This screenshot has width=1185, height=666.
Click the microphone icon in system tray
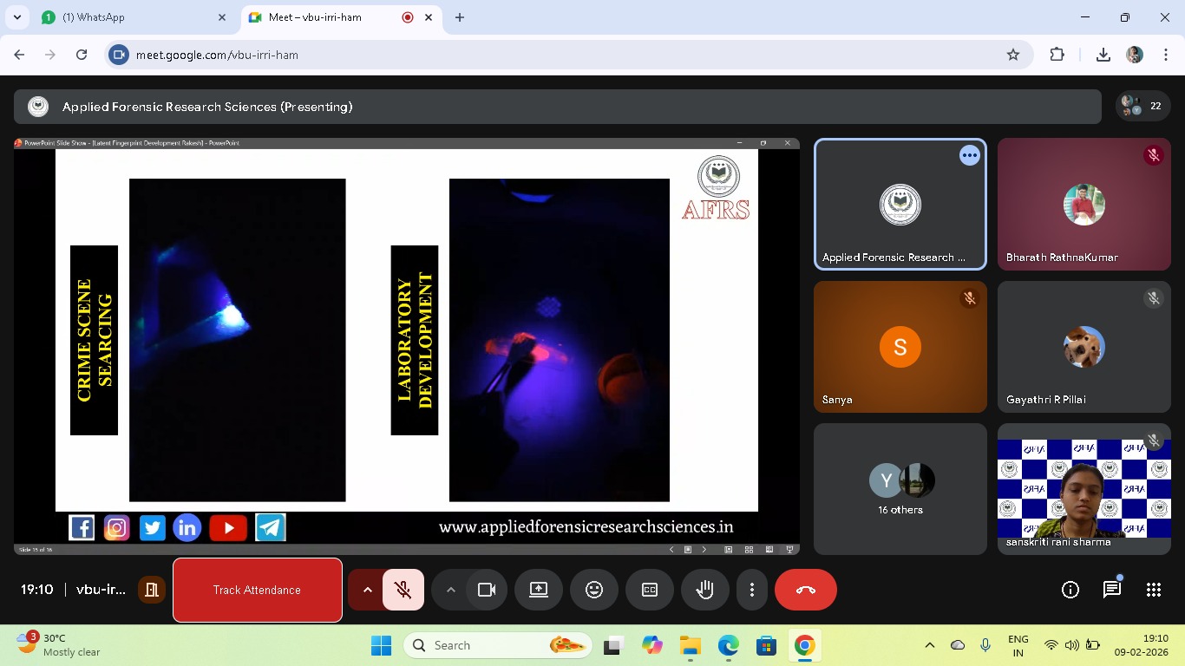point(985,645)
